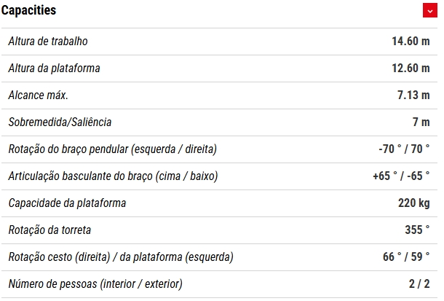444x301 pixels.
Task: Select the Sobremedida/Saliência label
Action: [x=60, y=122]
